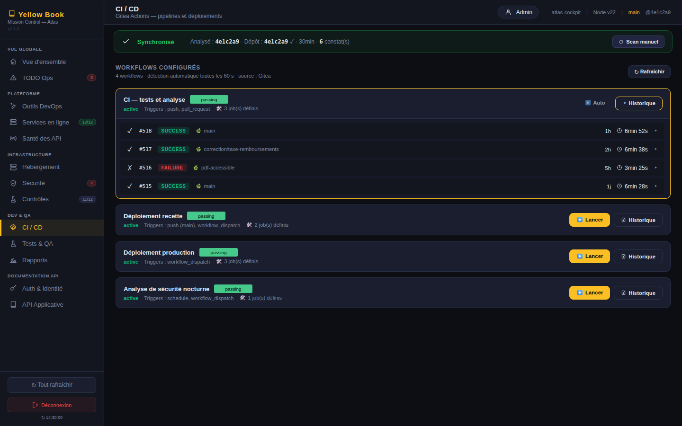Image resolution: width=682 pixels, height=426 pixels.
Task: Open Déploiement production Historique
Action: [x=638, y=257]
